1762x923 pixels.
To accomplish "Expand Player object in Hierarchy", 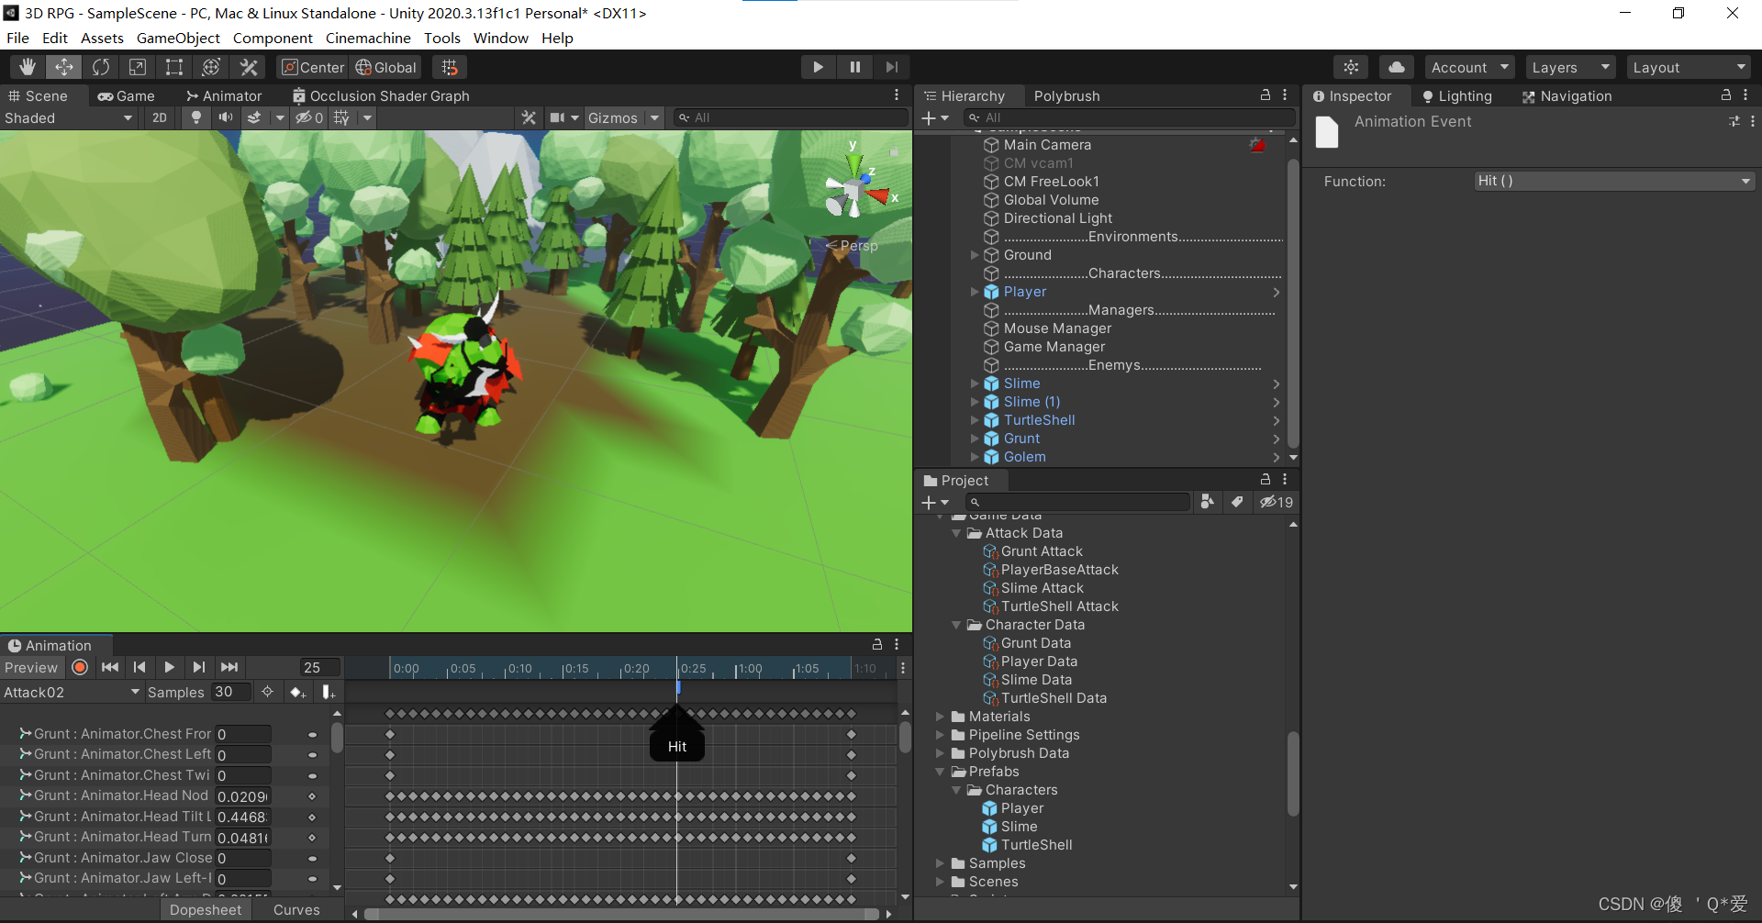I will [x=975, y=292].
